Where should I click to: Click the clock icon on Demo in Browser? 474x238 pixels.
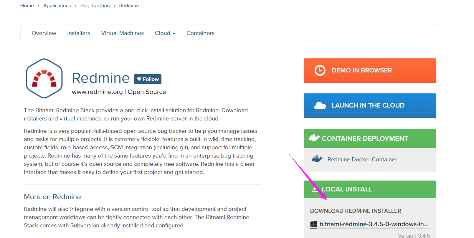point(320,70)
